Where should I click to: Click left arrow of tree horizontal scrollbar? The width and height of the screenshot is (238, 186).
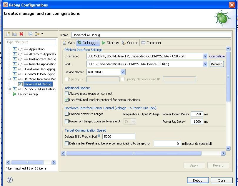(8, 162)
